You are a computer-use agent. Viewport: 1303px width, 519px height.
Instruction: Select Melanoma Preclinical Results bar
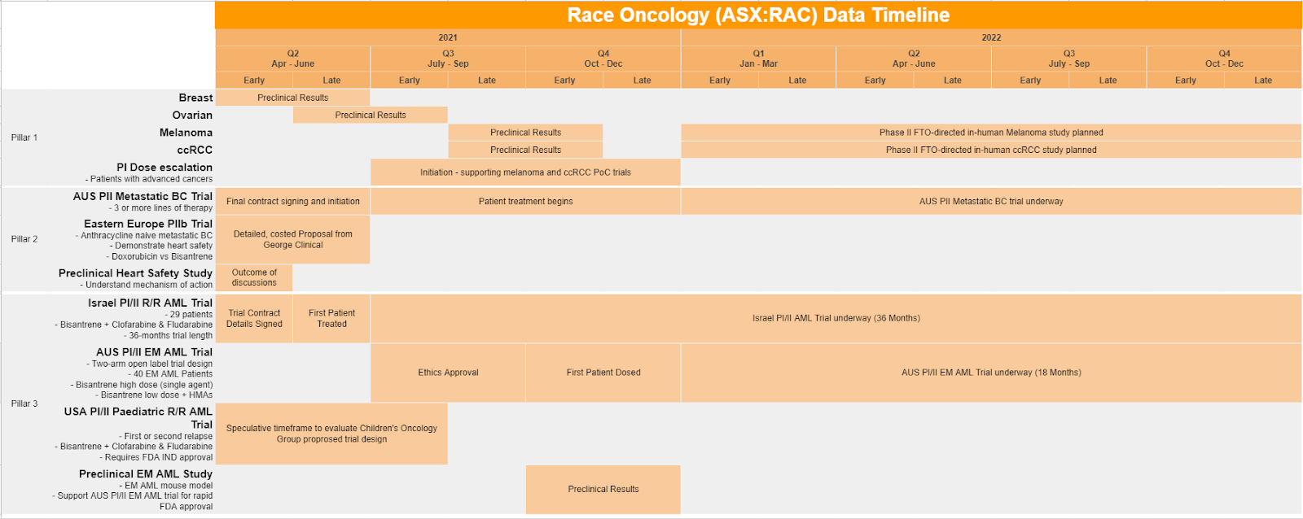(x=525, y=133)
